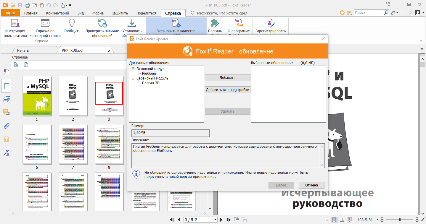426x224 pixels.
Task: Select page 6 thumbnail (Оглавление)
Action: [37, 144]
